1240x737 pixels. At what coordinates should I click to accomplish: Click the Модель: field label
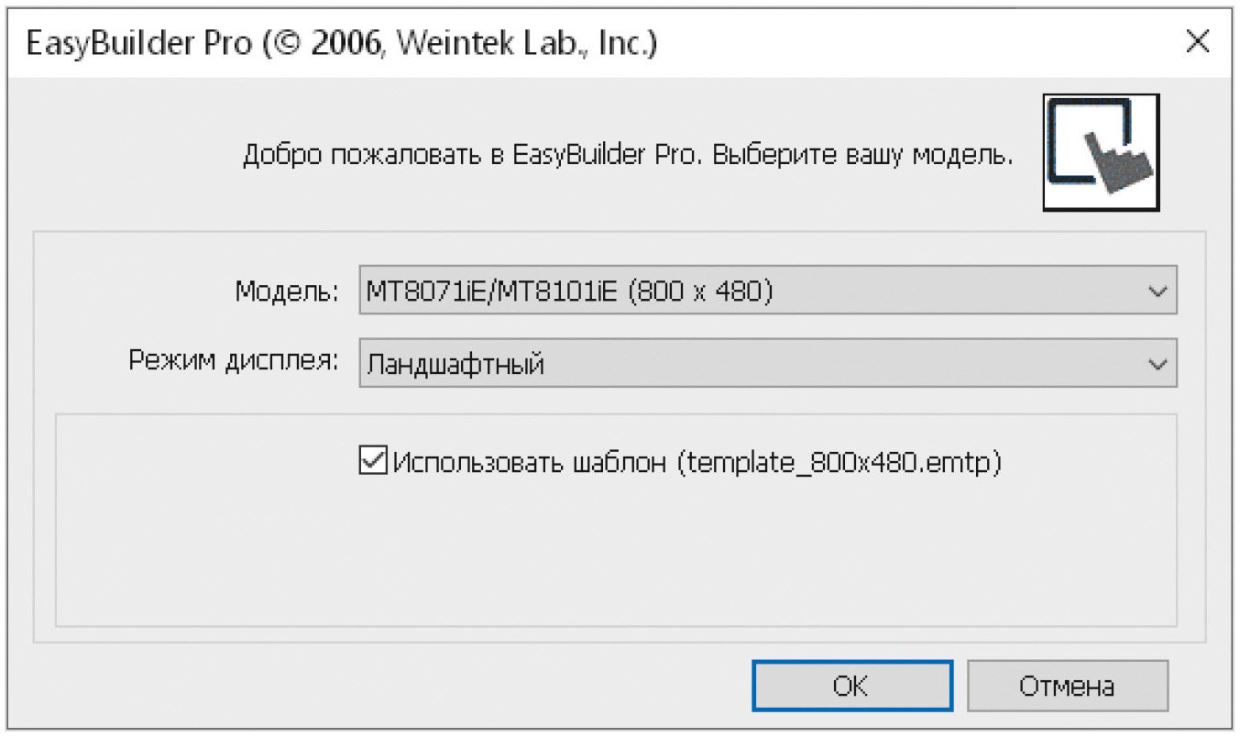point(288,291)
